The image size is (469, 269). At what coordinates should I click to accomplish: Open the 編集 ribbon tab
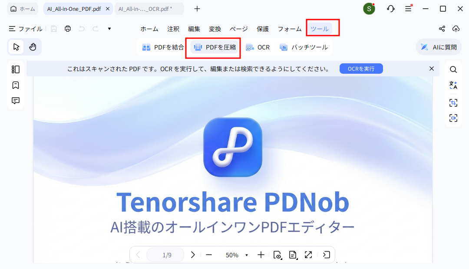[x=194, y=29]
